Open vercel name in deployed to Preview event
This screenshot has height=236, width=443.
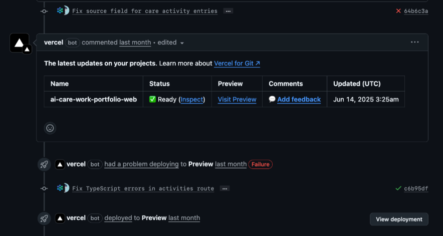[76, 218]
